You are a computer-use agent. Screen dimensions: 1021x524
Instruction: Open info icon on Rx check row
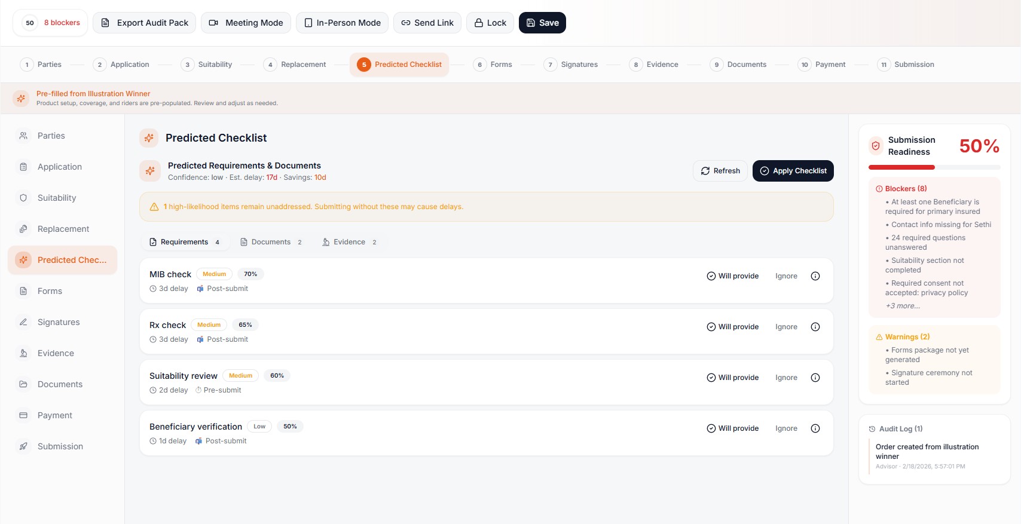pyautogui.click(x=815, y=327)
